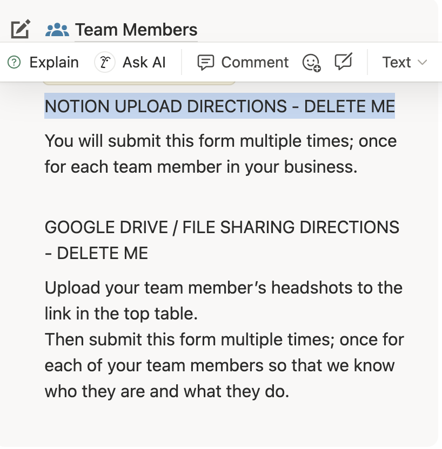
Task: Click the Comment speech bubble icon
Action: (x=205, y=63)
